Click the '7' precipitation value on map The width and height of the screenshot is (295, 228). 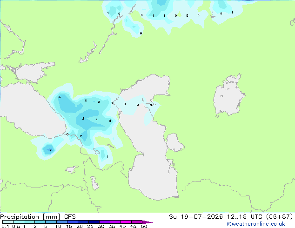click(x=51, y=150)
